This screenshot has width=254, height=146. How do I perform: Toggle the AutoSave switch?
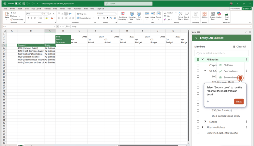18,4
